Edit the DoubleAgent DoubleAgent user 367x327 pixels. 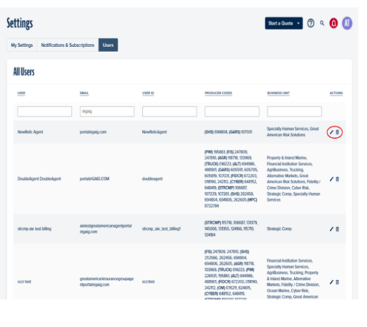tap(331, 179)
